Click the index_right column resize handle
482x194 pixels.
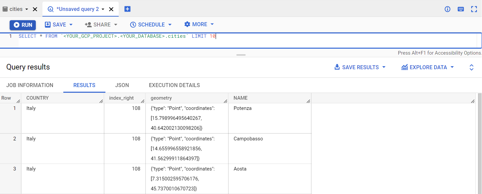point(143,101)
